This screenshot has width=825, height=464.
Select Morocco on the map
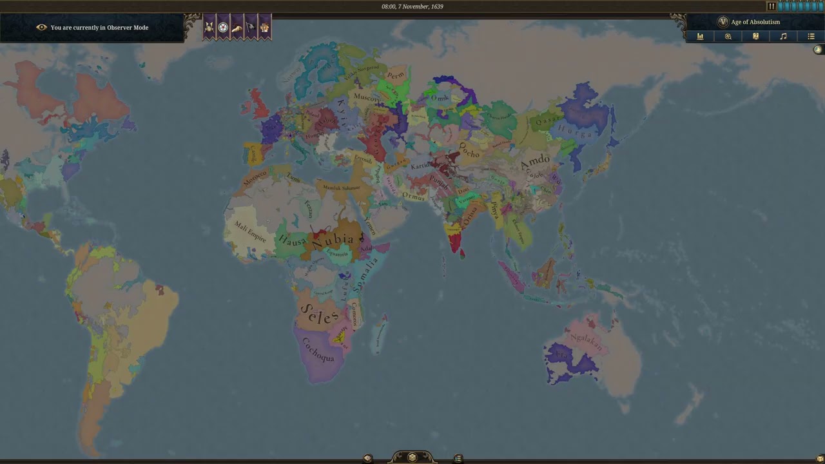pyautogui.click(x=255, y=178)
